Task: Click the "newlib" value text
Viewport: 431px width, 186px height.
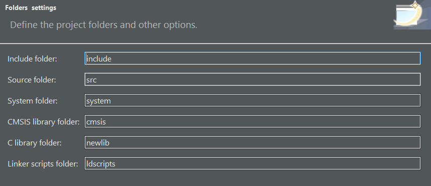Action: point(98,142)
